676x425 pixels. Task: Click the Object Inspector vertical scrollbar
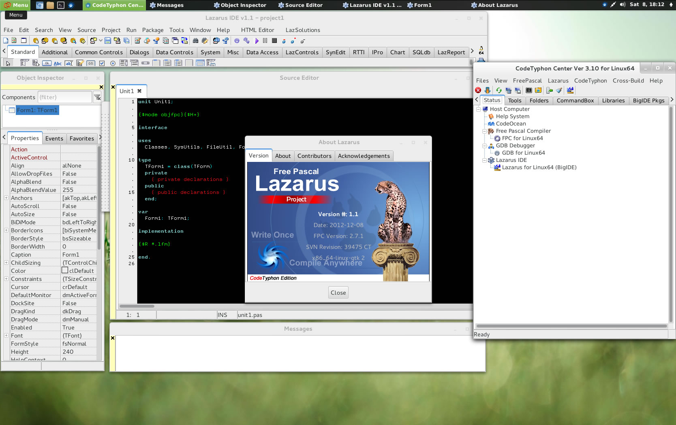pos(99,198)
